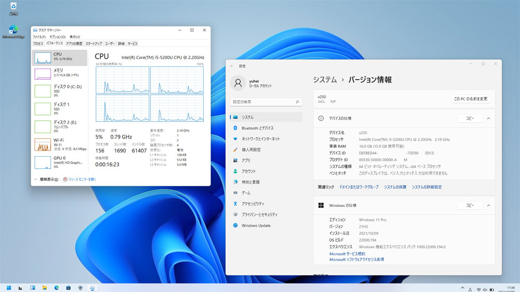Copy Windows の仕様 with its コピー button
Viewport: 520px width, 292px height.
[x=470, y=205]
